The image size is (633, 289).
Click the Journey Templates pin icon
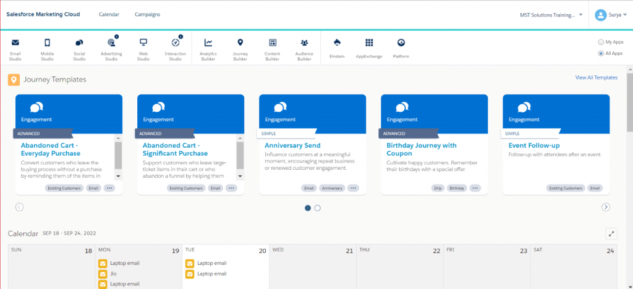click(x=14, y=80)
